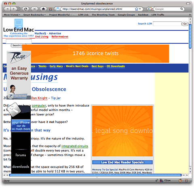The image size is (194, 188).
Task: Click the browser Back arrow button
Action: pos(8,9)
